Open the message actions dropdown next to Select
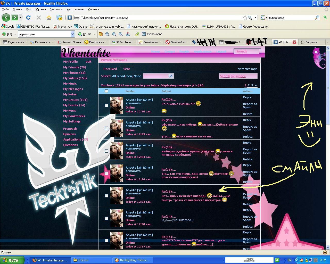This screenshot has width=330, height=264. [x=158, y=76]
